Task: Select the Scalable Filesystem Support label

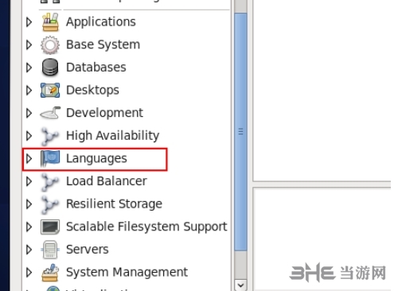Action: coord(146,227)
